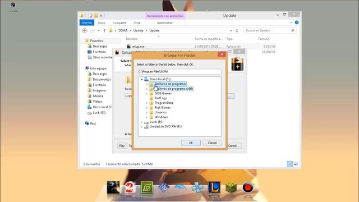Open Imágenes in the navigation pane
The image size is (359, 202).
[99, 90]
